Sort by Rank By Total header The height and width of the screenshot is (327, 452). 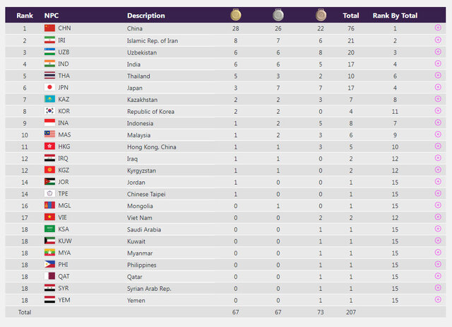coord(395,15)
